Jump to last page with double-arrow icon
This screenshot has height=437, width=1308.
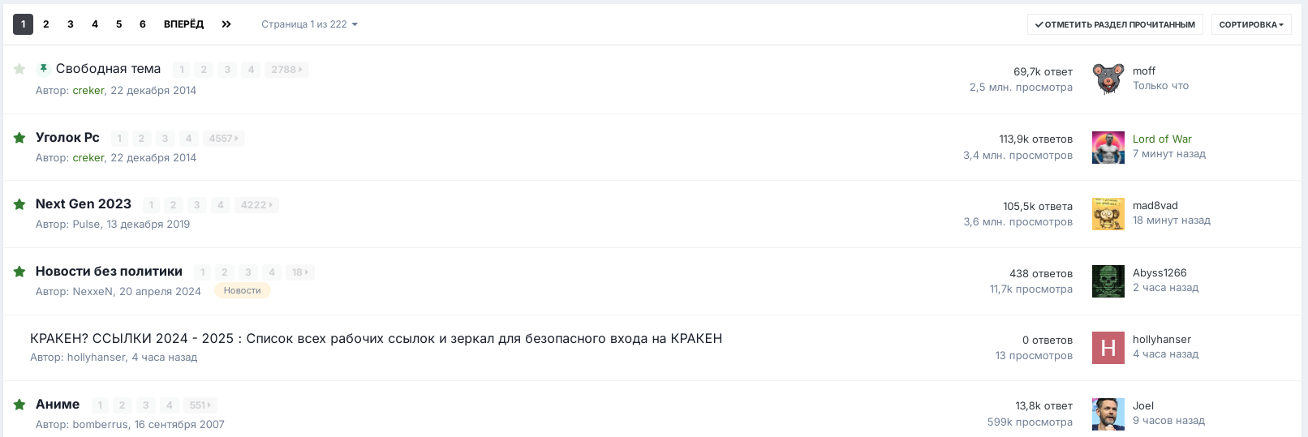tap(226, 24)
